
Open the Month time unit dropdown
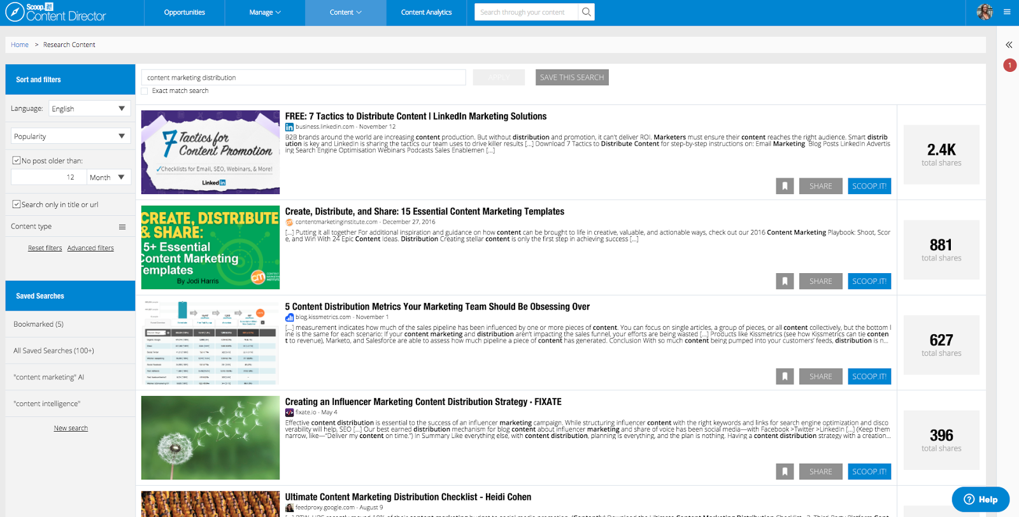109,177
